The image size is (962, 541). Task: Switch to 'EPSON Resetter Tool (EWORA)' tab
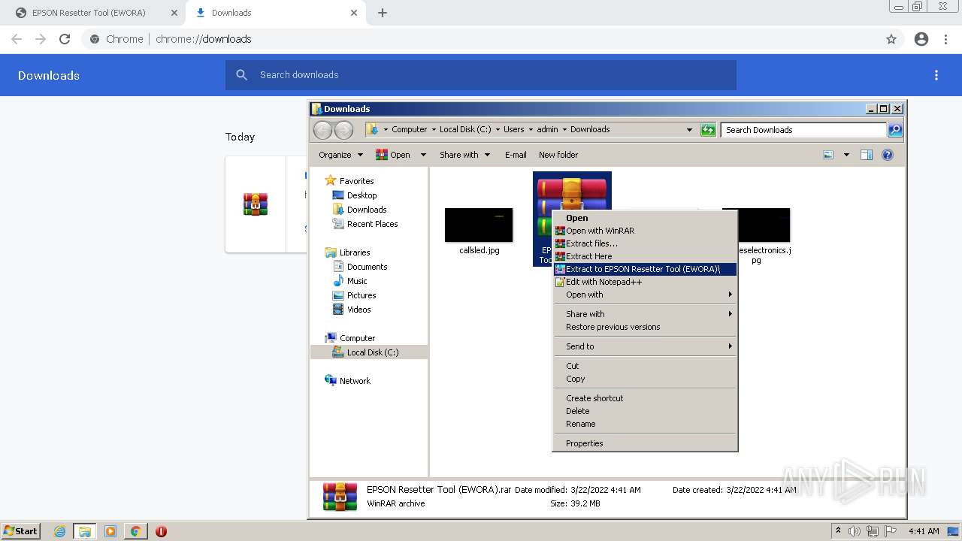pyautogui.click(x=96, y=13)
